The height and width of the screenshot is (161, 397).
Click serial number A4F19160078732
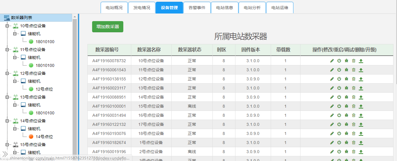click(x=109, y=61)
